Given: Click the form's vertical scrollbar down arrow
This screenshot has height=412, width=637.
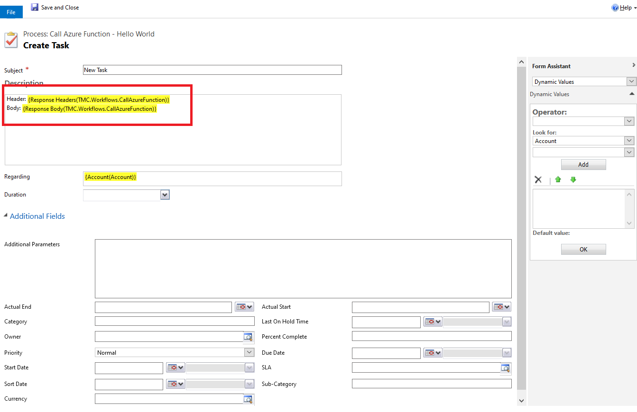Looking at the screenshot, I should [522, 401].
